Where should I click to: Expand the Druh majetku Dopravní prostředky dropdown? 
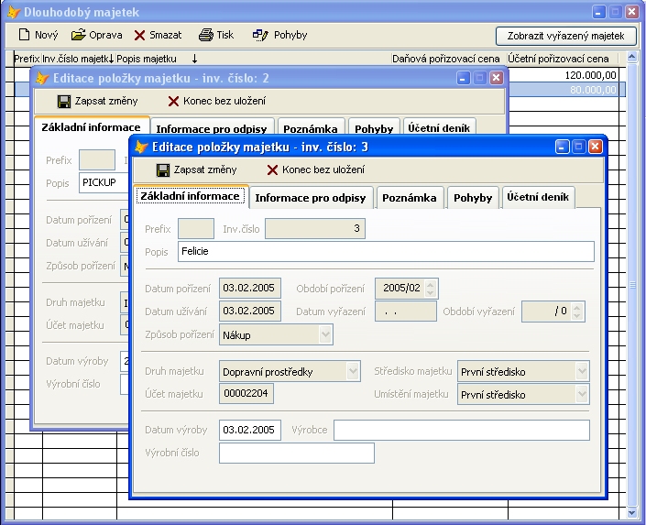[353, 371]
